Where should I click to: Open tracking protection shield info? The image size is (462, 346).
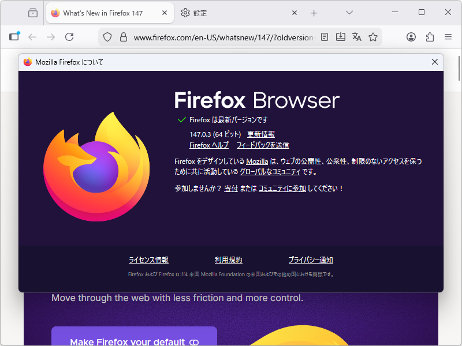click(x=107, y=36)
